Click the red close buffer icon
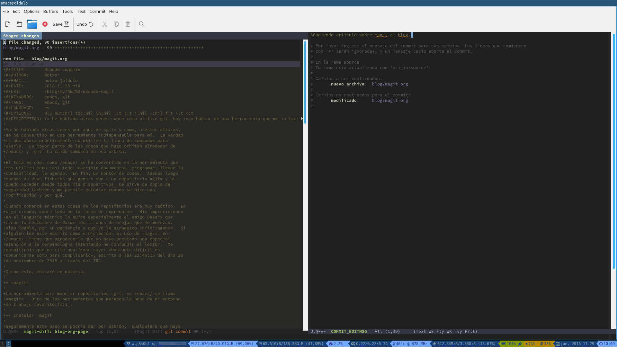Screen dimensions: 617x347 tap(45, 24)
